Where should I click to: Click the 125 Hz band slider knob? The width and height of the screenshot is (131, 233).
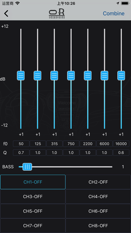pyautogui.click(x=37, y=76)
